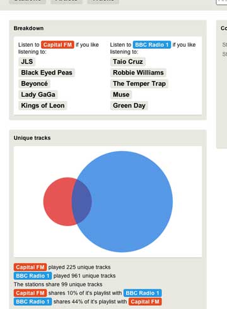Open the Taio Cruz artist tag

coord(128,61)
